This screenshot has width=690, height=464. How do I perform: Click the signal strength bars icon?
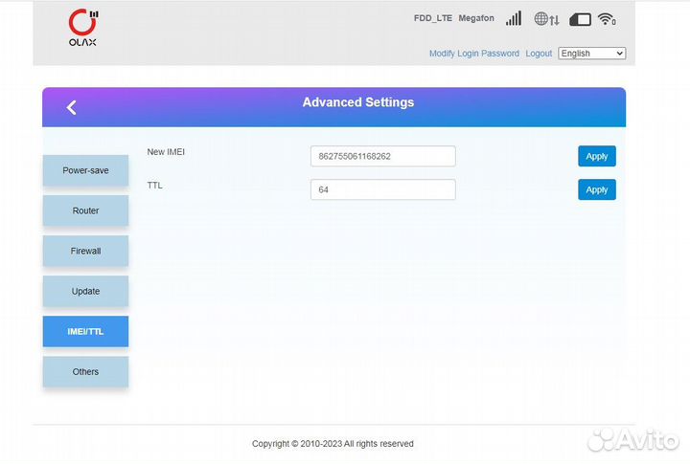(x=514, y=18)
